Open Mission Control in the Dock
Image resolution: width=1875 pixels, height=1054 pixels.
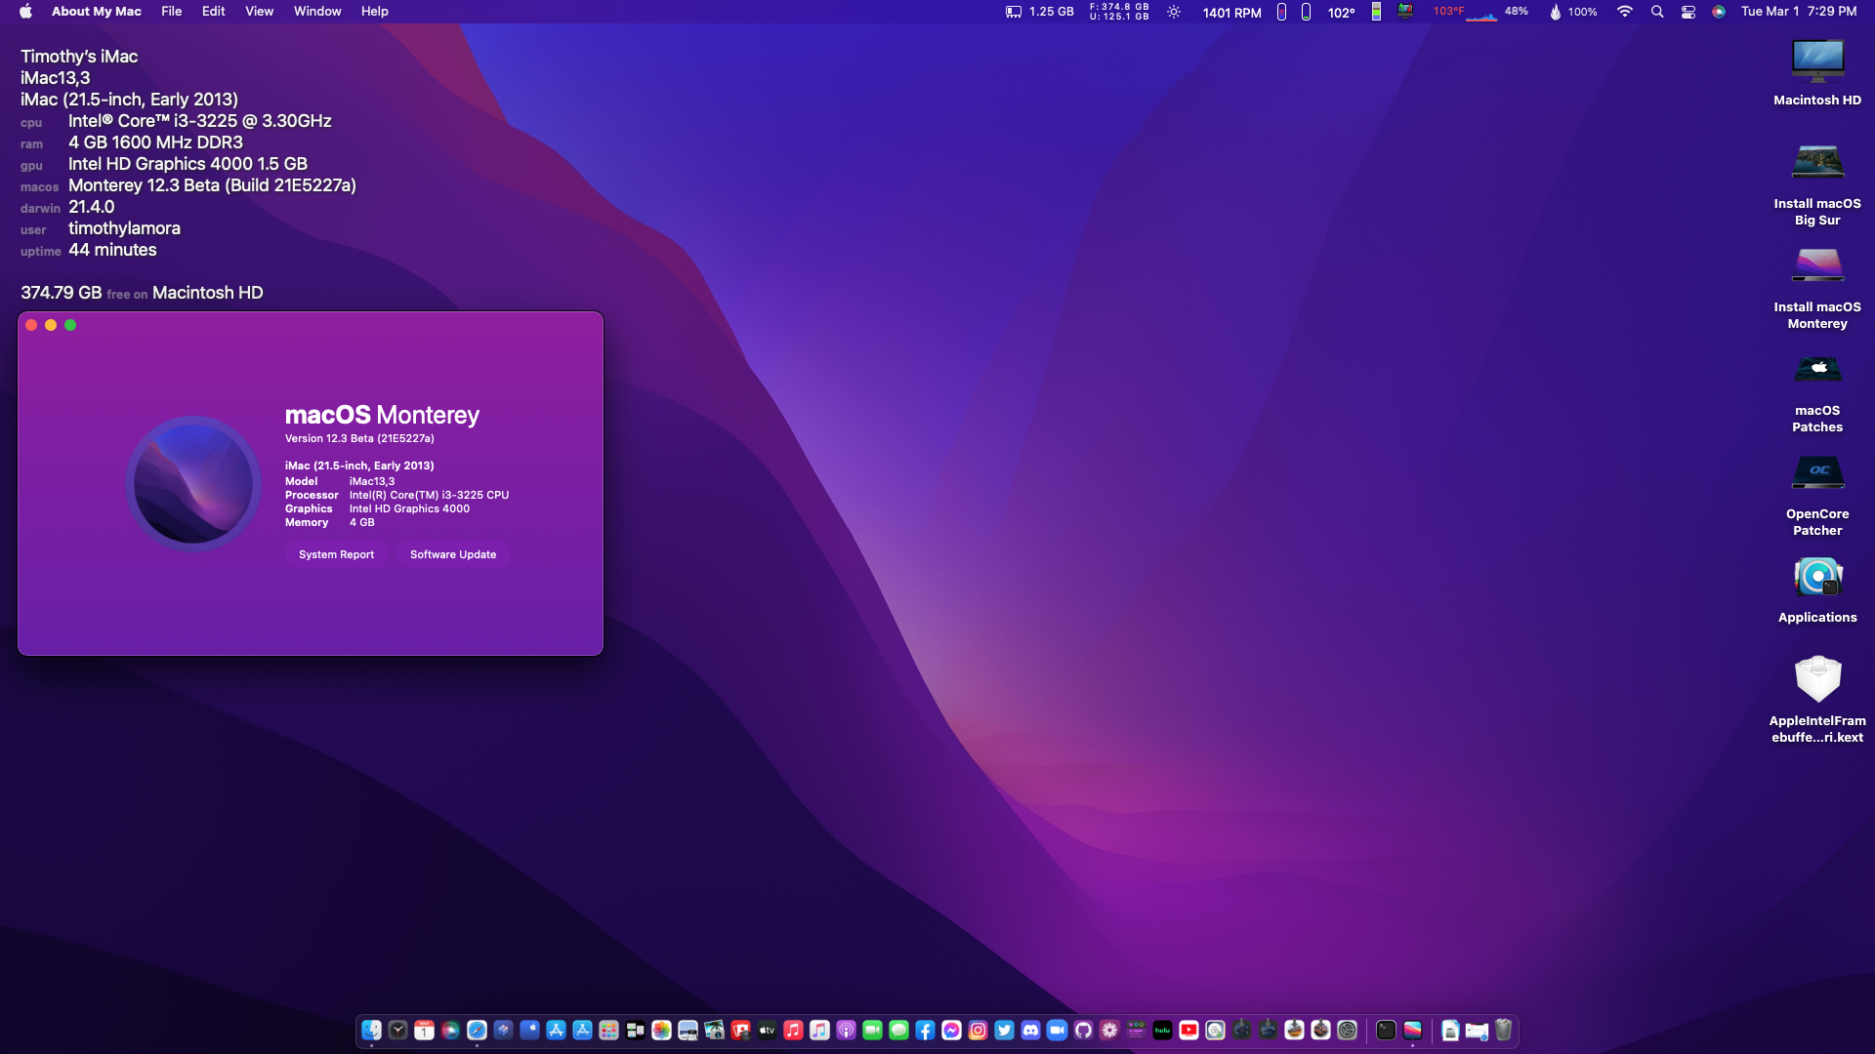pos(636,1030)
